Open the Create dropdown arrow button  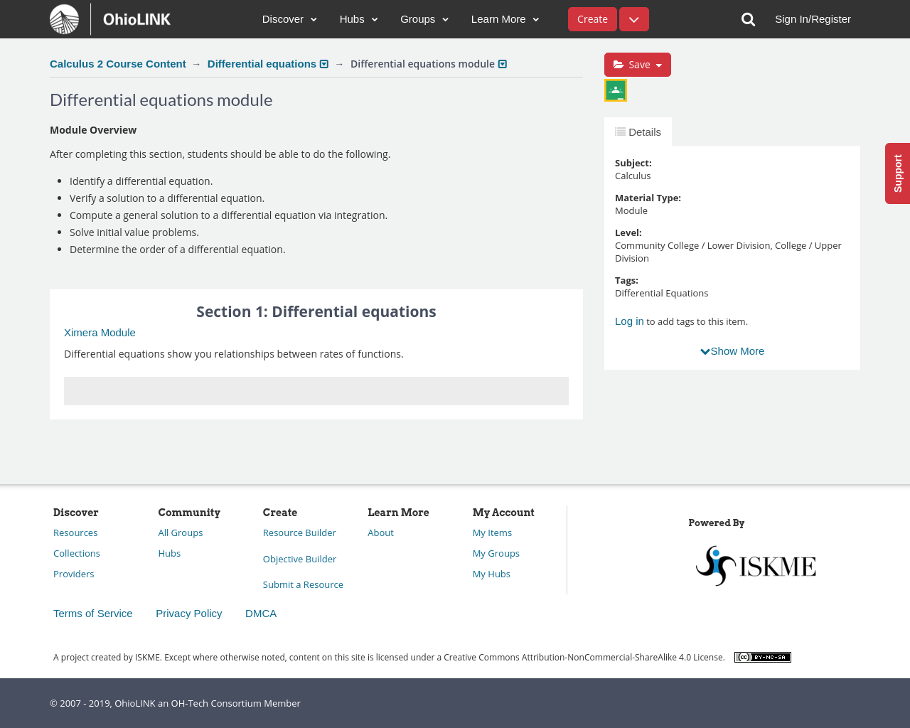coord(633,19)
